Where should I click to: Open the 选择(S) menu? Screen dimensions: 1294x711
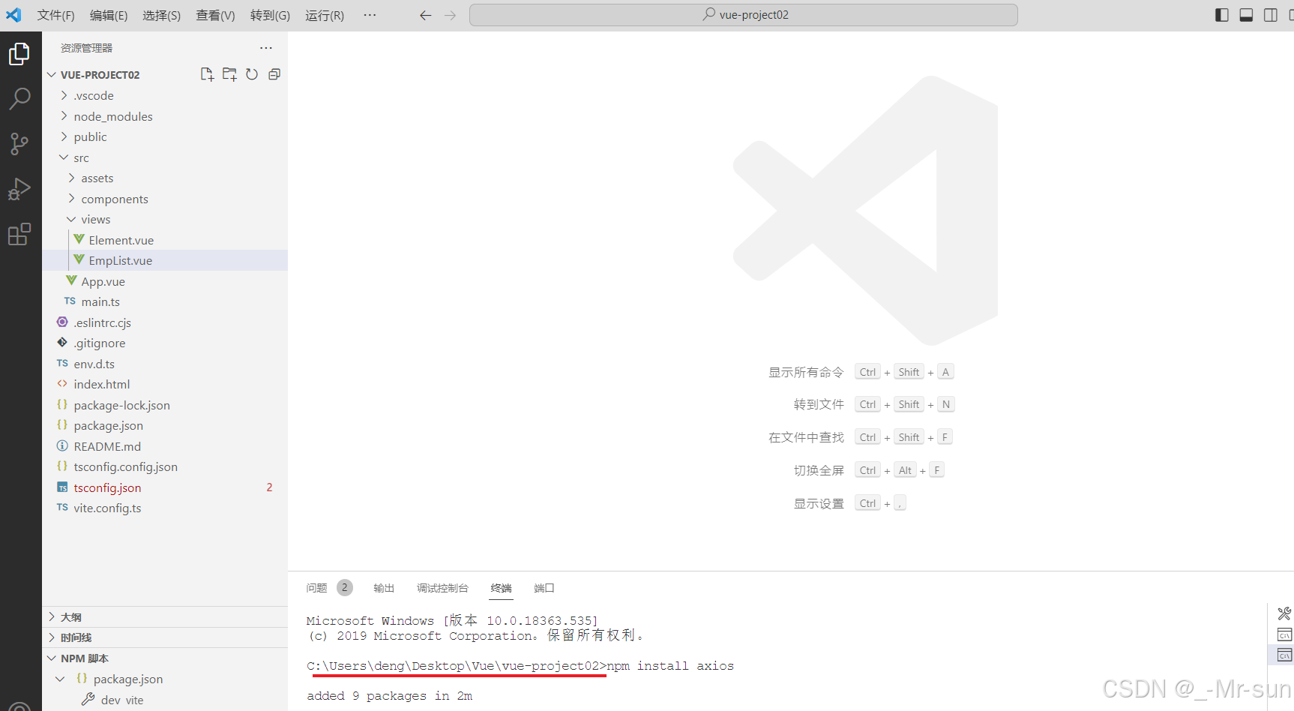click(162, 15)
